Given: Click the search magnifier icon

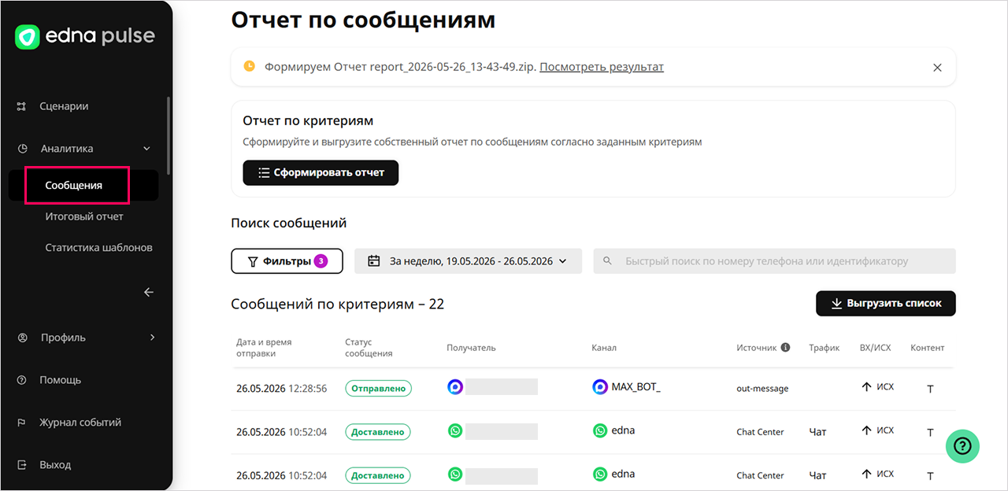Looking at the screenshot, I should (x=607, y=261).
